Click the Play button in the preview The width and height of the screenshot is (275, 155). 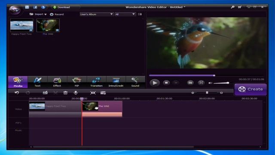[x=155, y=83]
